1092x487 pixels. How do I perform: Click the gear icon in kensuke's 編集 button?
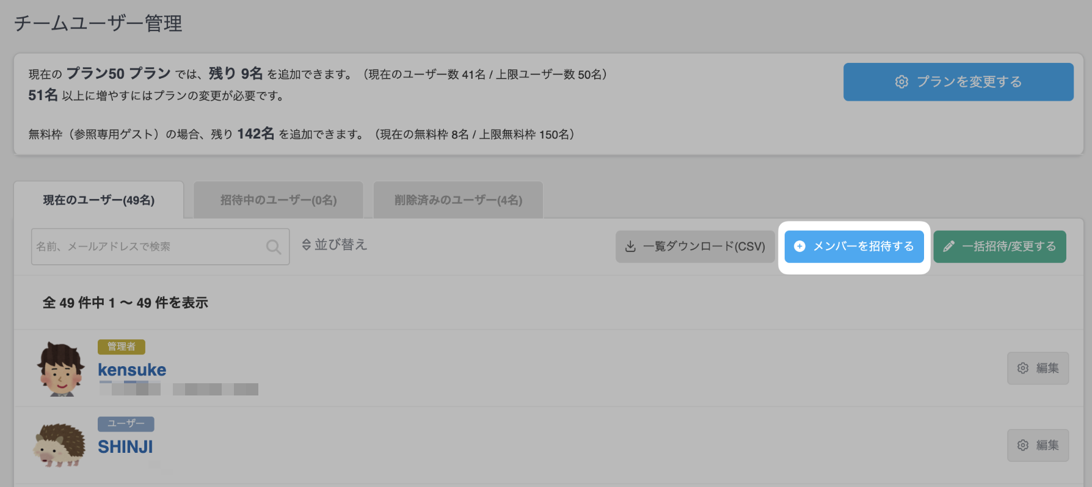click(x=1023, y=368)
